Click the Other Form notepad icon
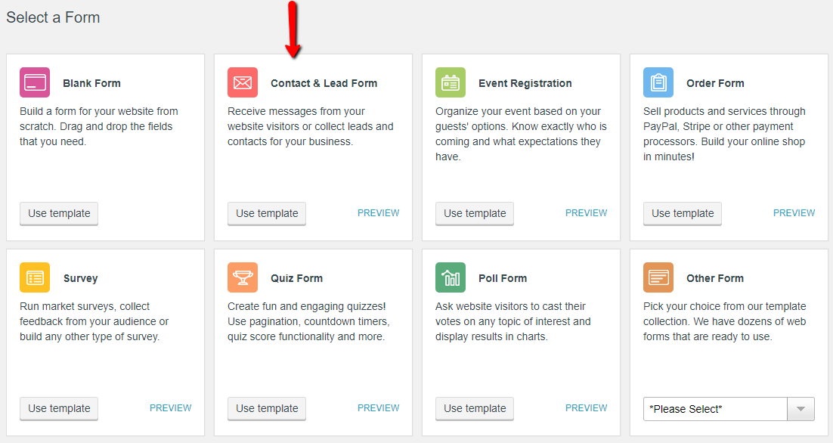Viewport: 833px width, 443px height. click(x=658, y=278)
